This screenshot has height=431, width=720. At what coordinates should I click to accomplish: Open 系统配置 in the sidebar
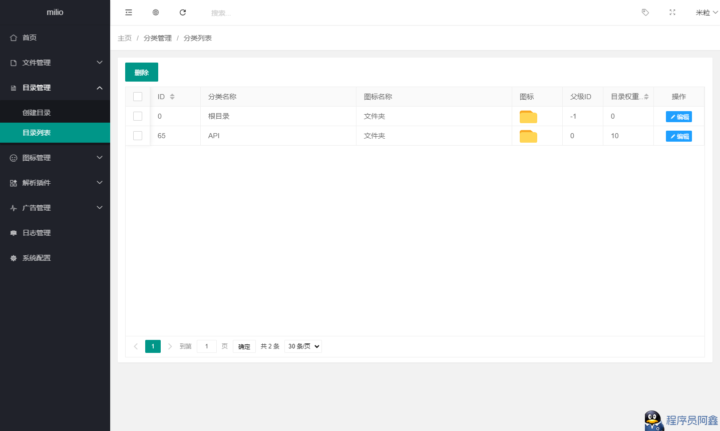(x=55, y=258)
